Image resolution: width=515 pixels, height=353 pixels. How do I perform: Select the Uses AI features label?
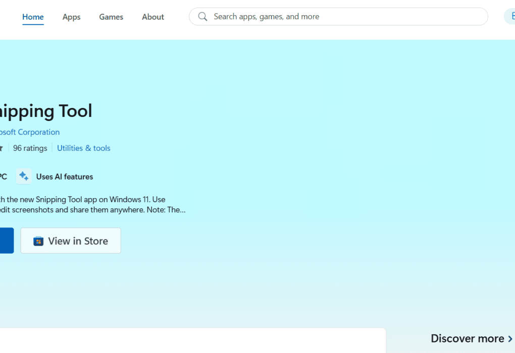point(64,177)
